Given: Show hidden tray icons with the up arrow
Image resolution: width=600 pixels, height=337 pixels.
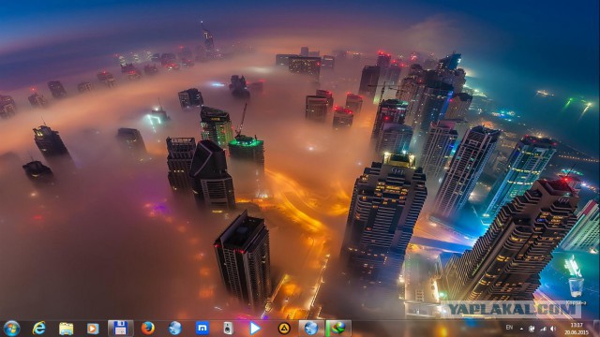Looking at the screenshot, I should click(521, 329).
